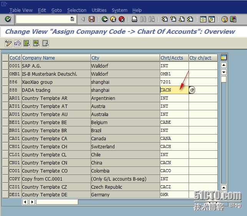Open the System menu

click(119, 10)
